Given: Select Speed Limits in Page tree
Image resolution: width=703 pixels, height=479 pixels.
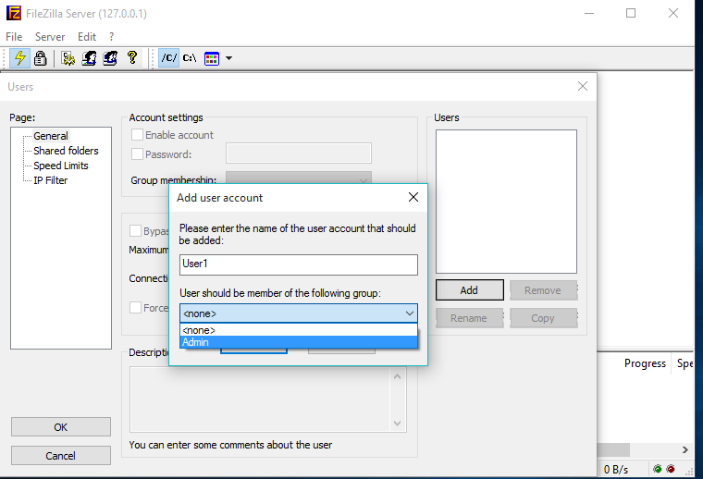Looking at the screenshot, I should click(61, 166).
